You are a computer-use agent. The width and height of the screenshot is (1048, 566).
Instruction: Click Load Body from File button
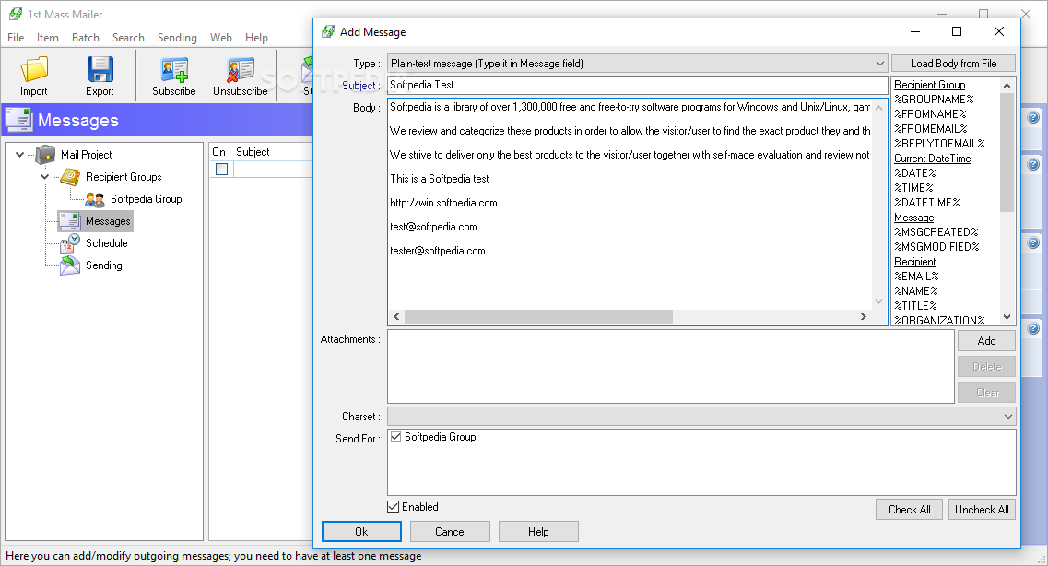(x=953, y=64)
